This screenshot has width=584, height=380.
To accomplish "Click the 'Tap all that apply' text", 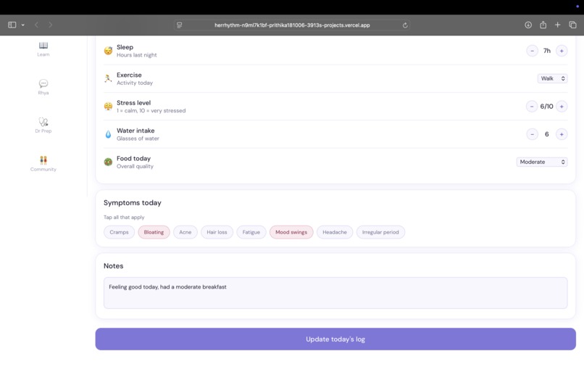I will (124, 217).
